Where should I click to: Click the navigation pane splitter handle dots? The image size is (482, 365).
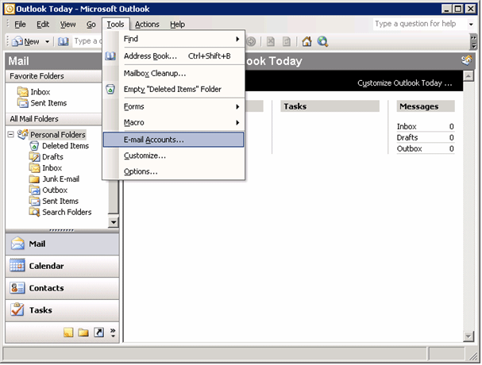[62, 230]
